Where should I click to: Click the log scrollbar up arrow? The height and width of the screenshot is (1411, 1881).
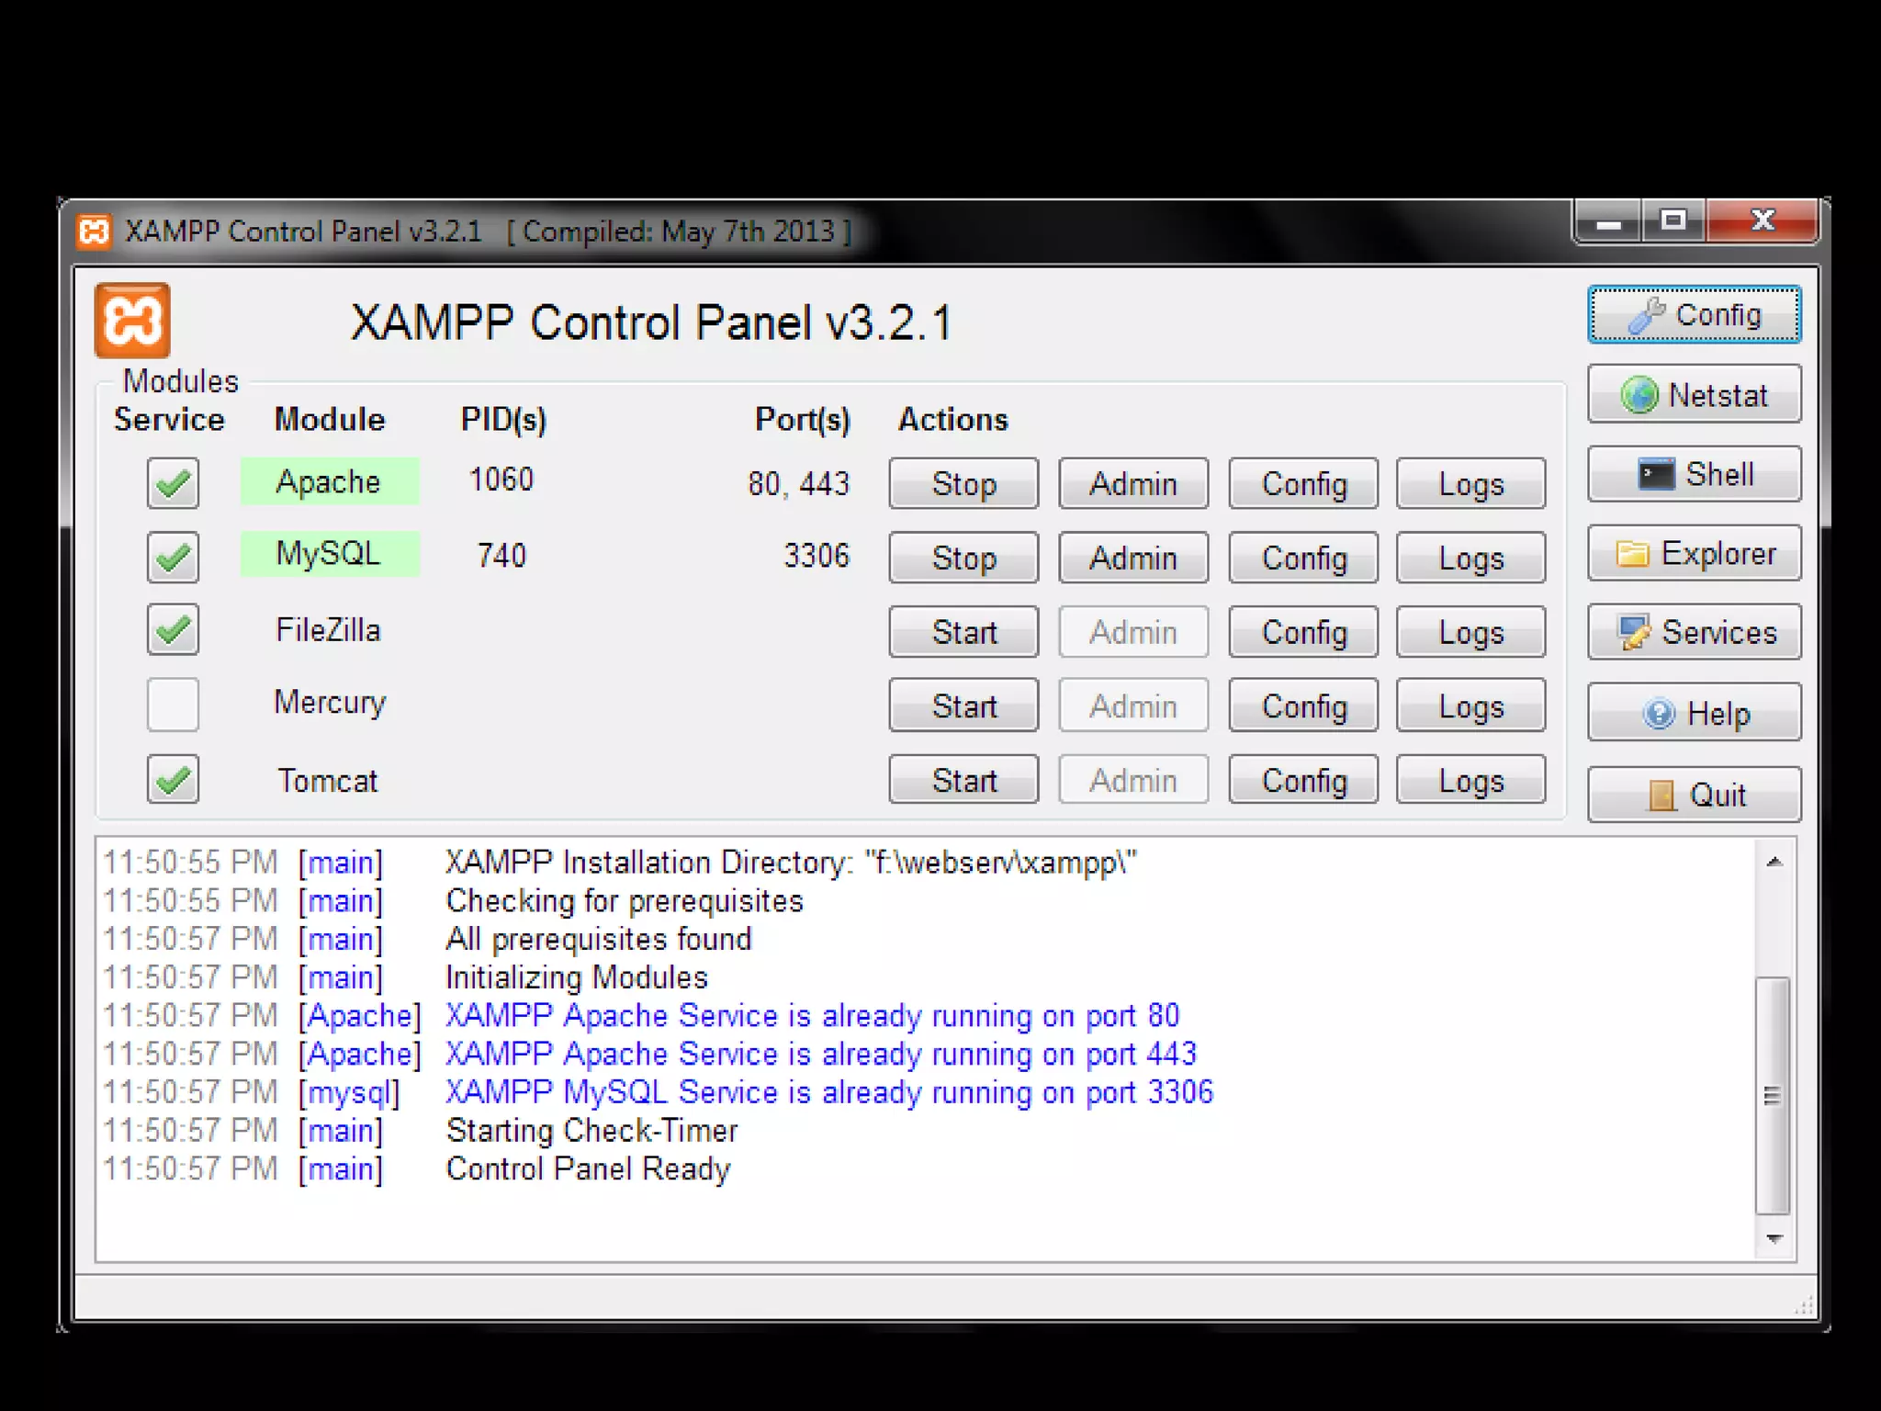[x=1774, y=862]
